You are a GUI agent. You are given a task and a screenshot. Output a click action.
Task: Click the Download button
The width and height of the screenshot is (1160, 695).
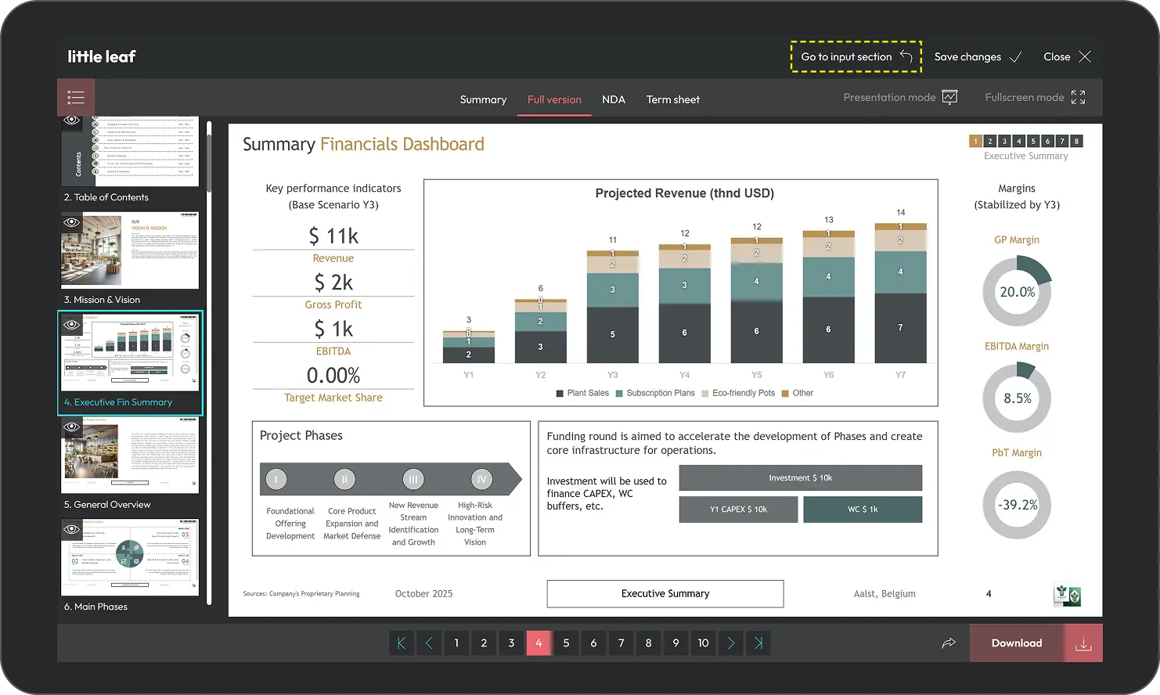click(1017, 643)
